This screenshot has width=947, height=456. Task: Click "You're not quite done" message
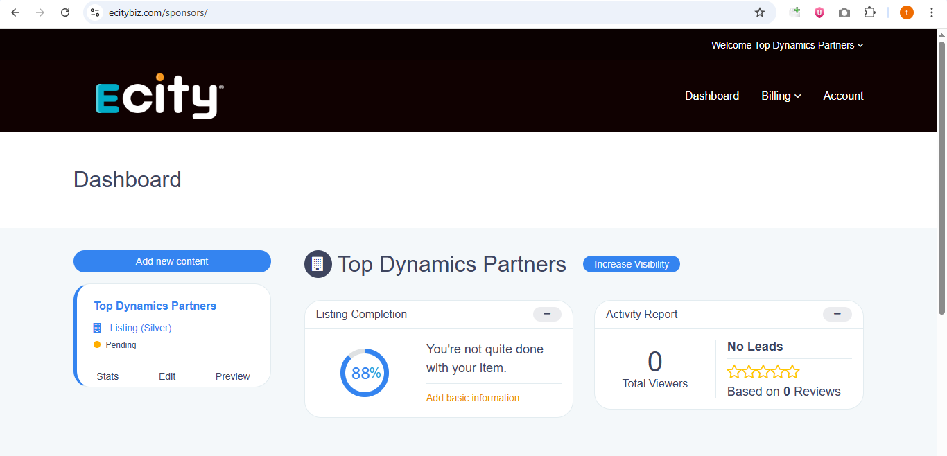click(485, 358)
